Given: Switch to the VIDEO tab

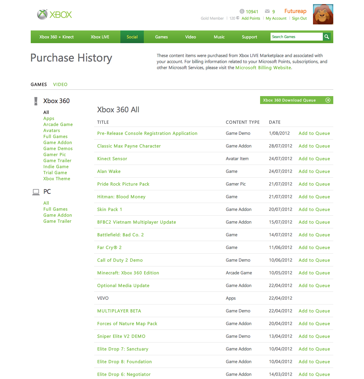Looking at the screenshot, I should click(x=60, y=85).
